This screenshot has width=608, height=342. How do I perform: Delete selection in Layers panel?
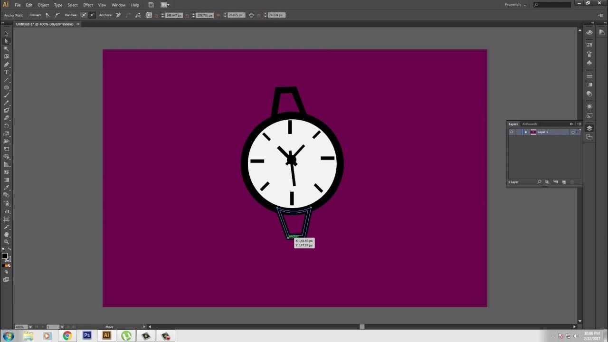(x=572, y=182)
